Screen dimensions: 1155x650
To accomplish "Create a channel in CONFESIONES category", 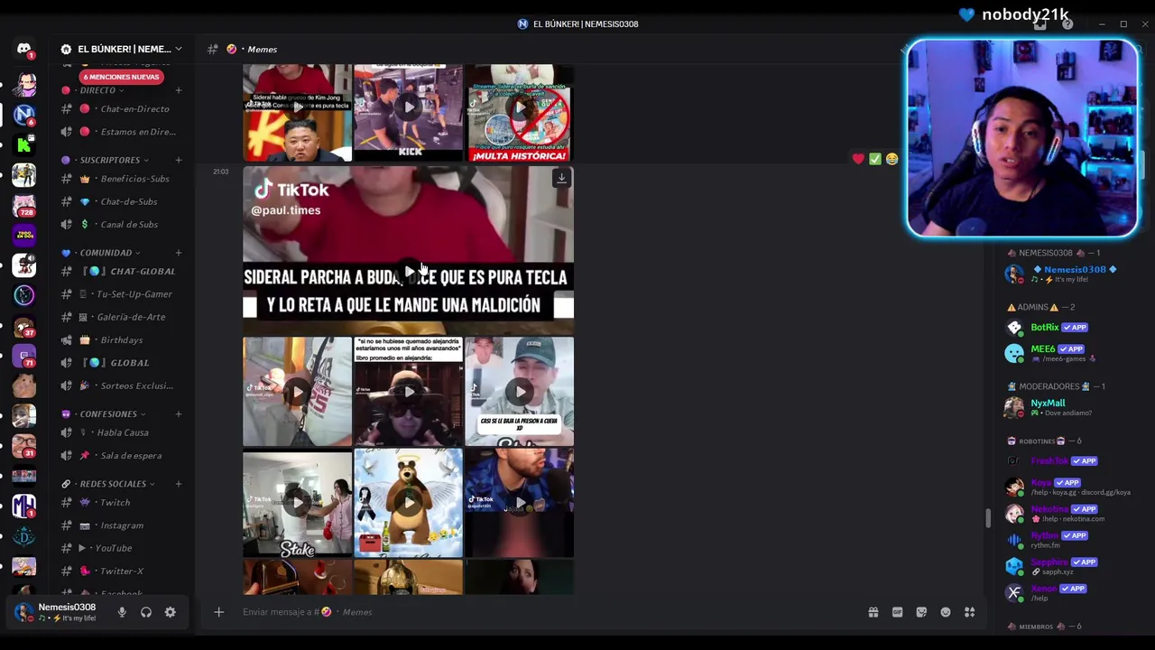I will click(179, 414).
